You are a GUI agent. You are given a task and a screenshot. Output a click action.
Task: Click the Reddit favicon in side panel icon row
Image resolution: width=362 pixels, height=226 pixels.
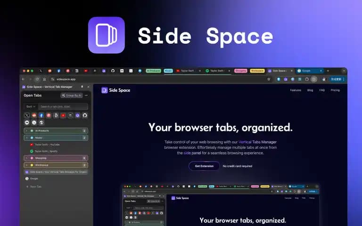pyautogui.click(x=34, y=115)
